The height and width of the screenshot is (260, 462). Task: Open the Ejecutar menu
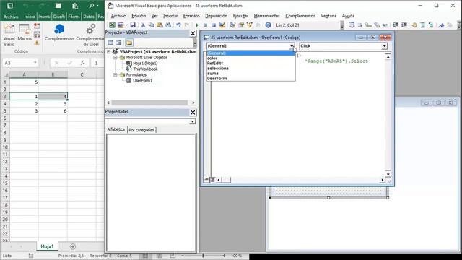tap(240, 16)
